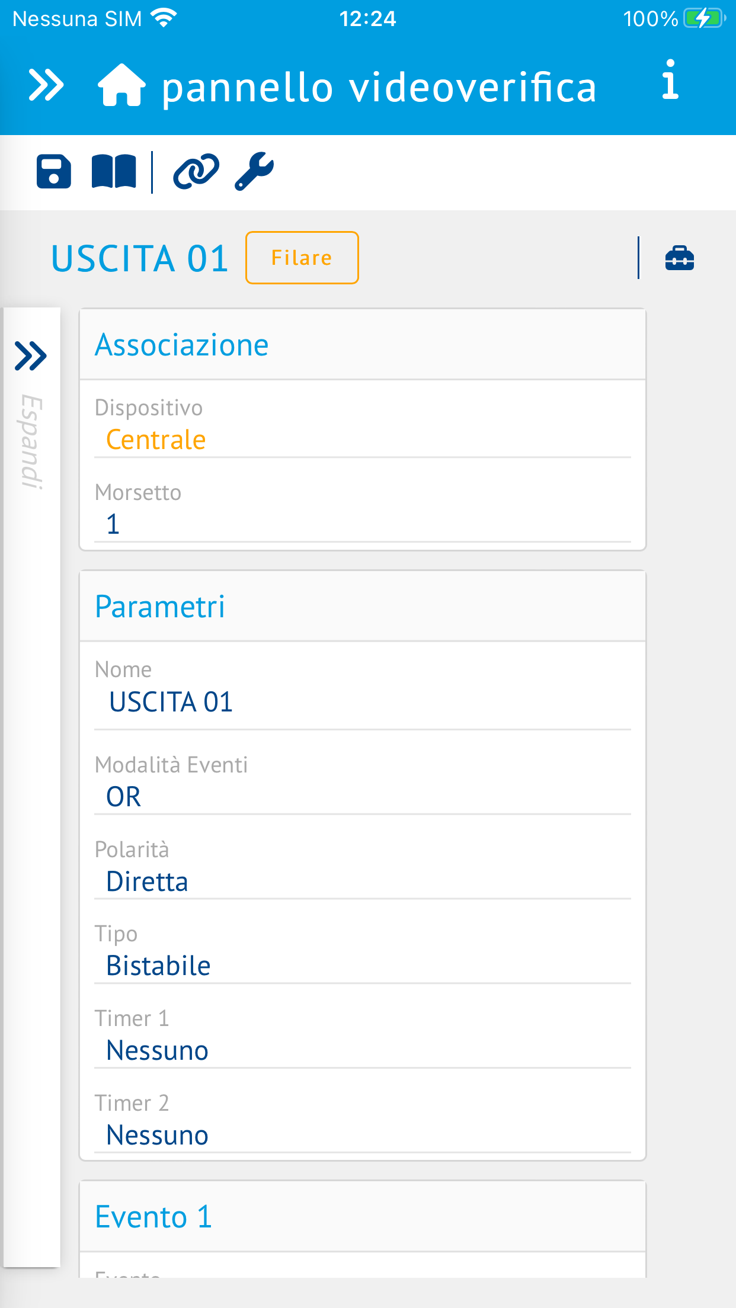Open the wrench tools icon
The image size is (736, 1308).
254,172
